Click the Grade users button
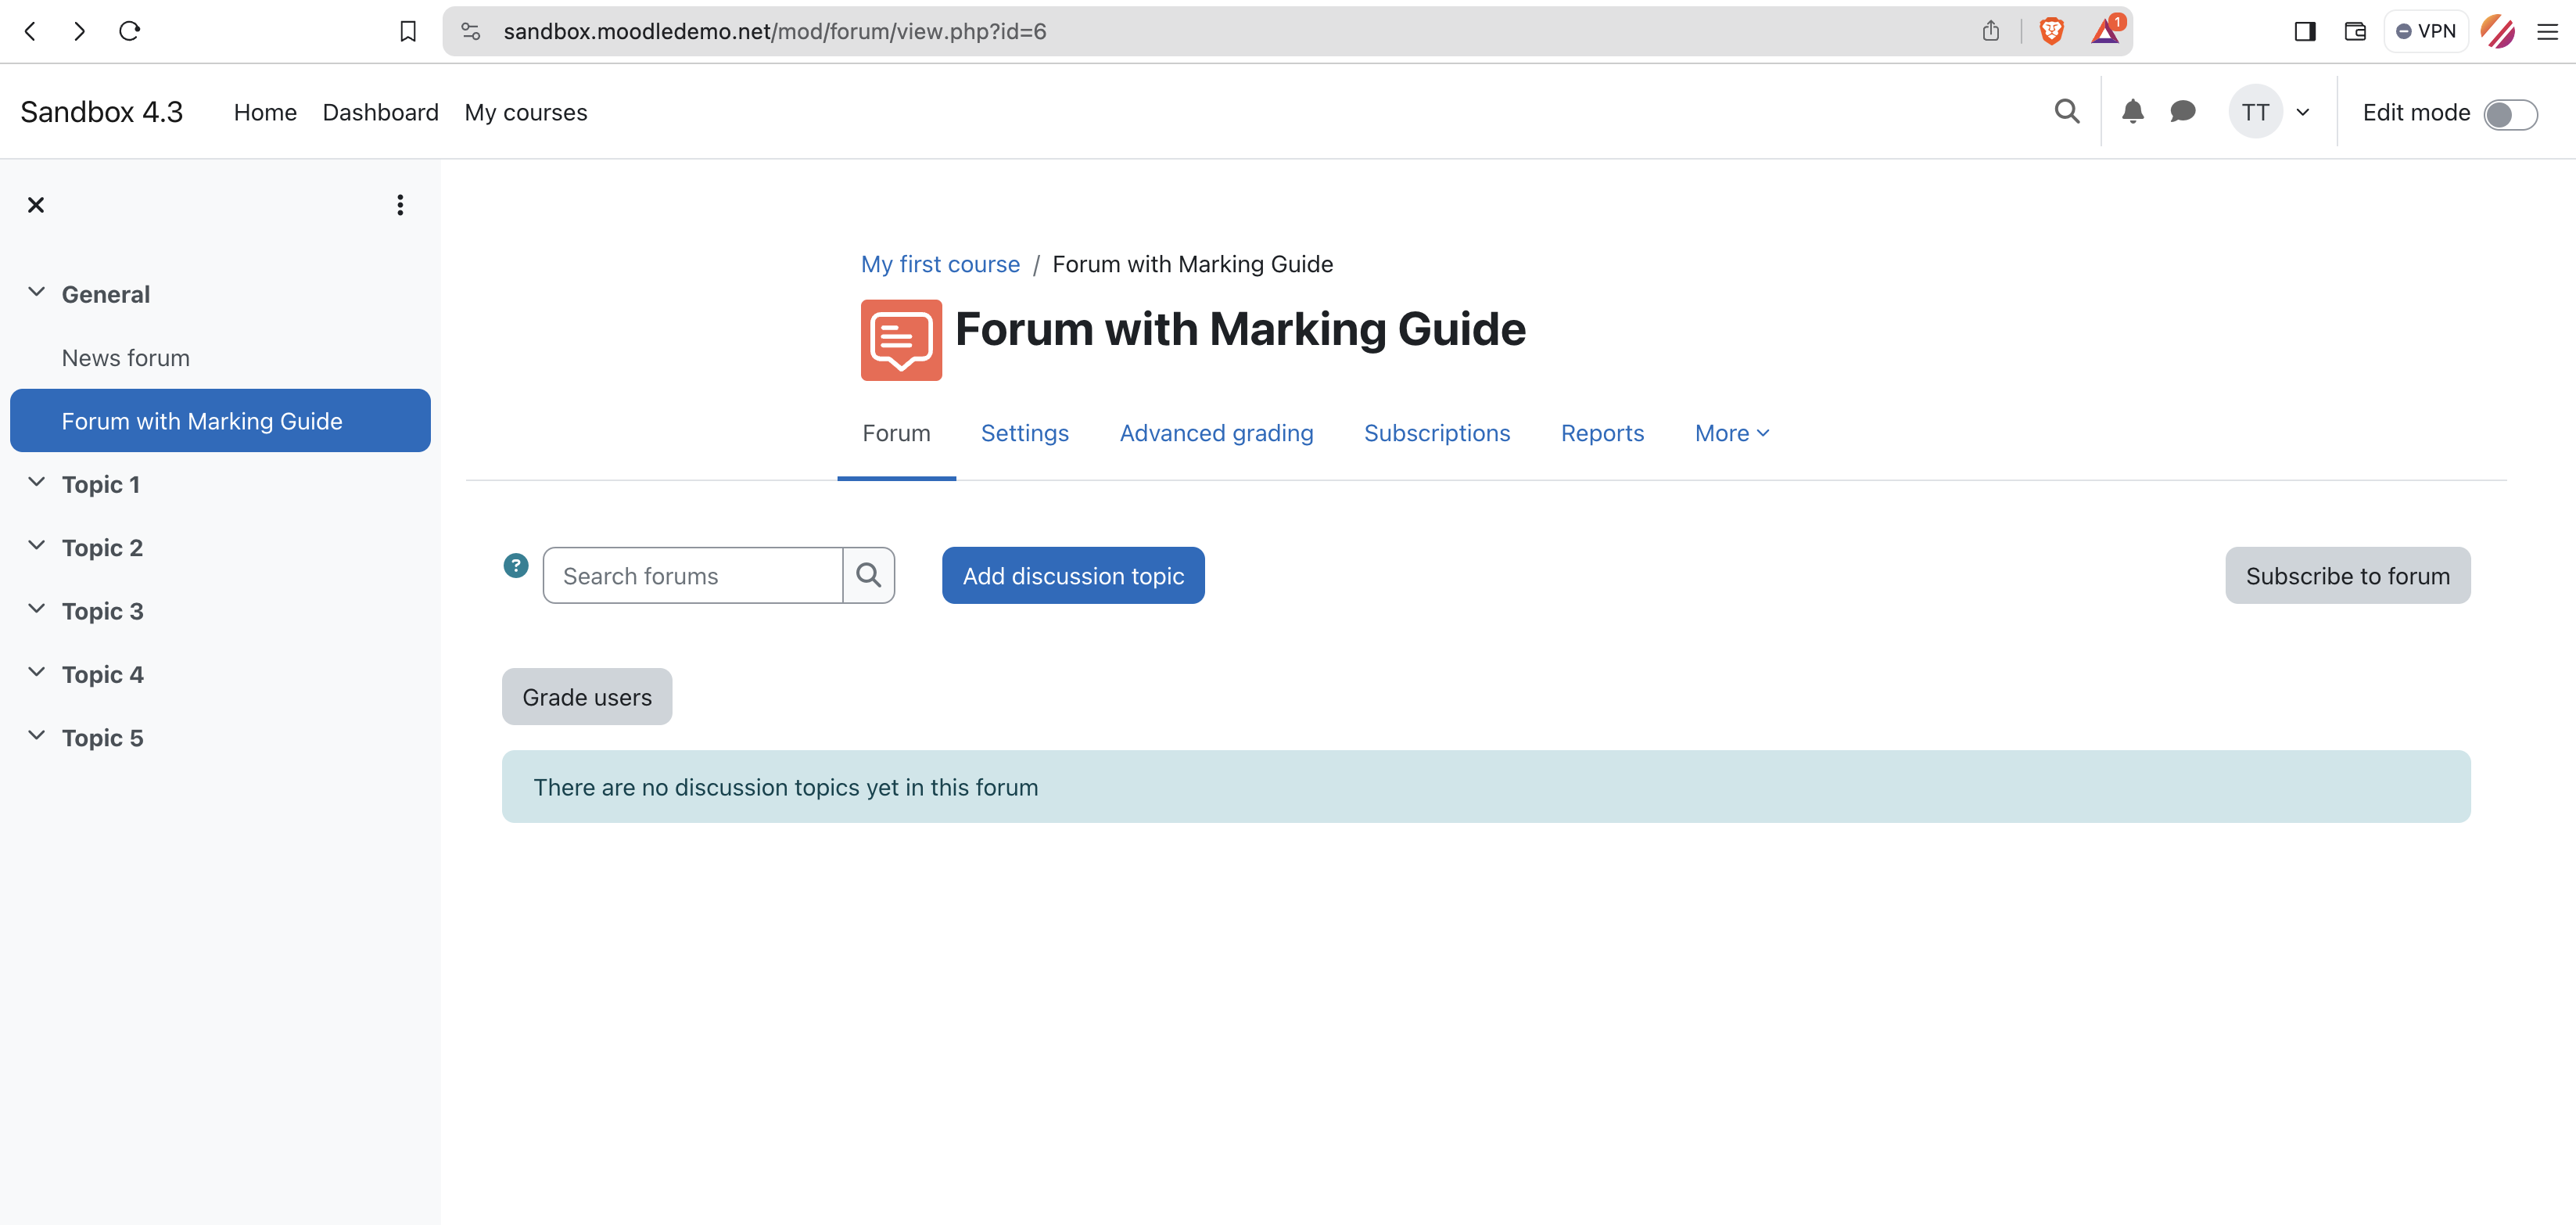2576x1225 pixels. coord(587,697)
